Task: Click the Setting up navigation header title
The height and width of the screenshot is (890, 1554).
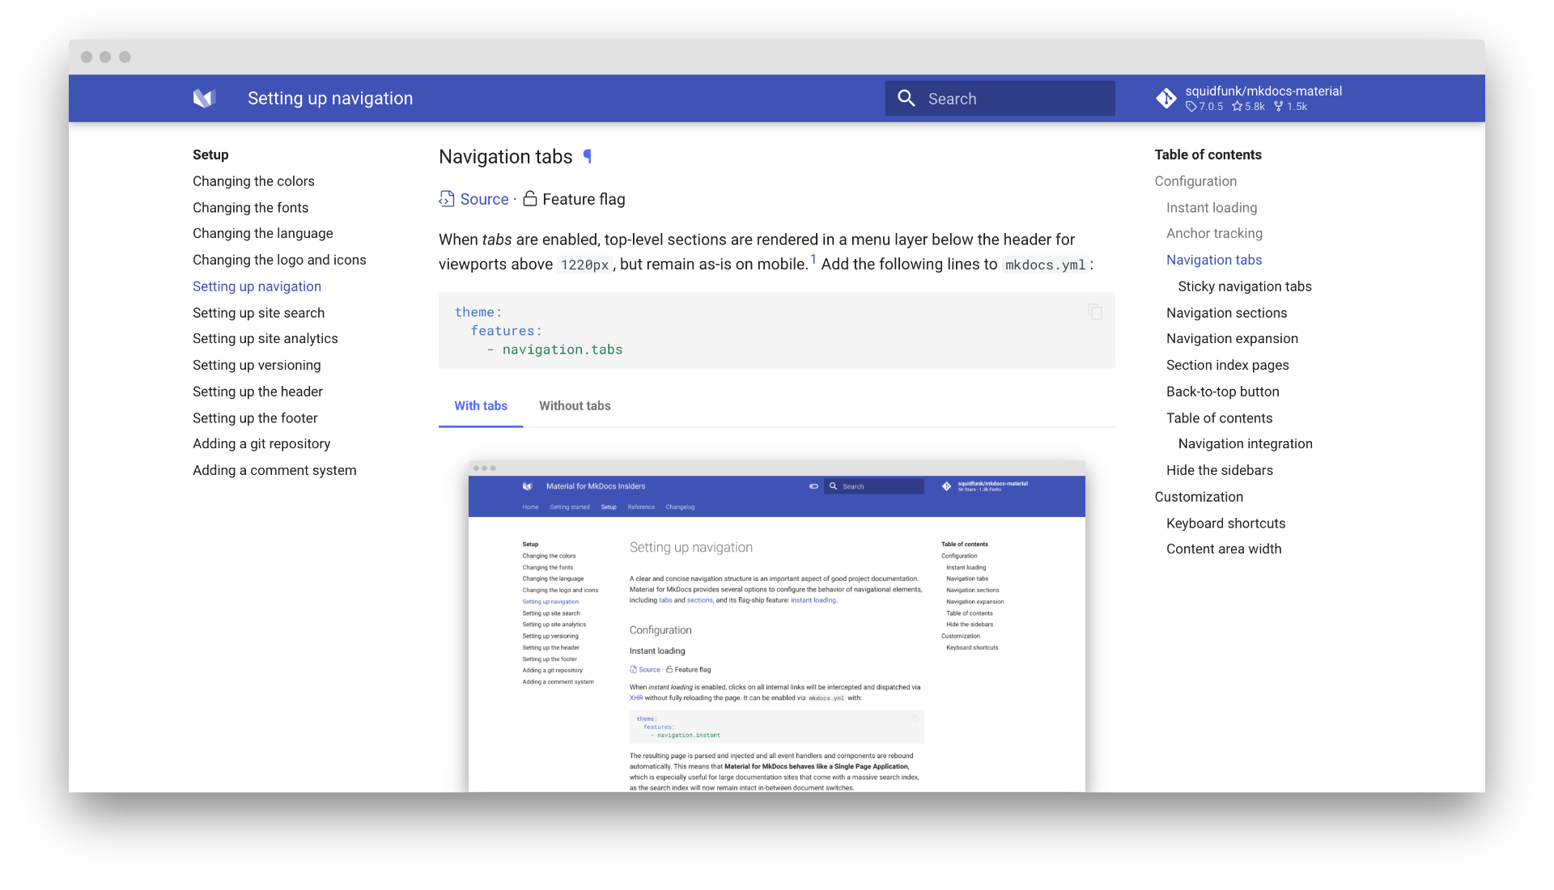Action: (x=330, y=99)
